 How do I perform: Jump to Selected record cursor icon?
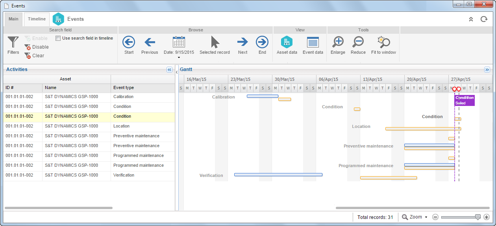pos(215,45)
